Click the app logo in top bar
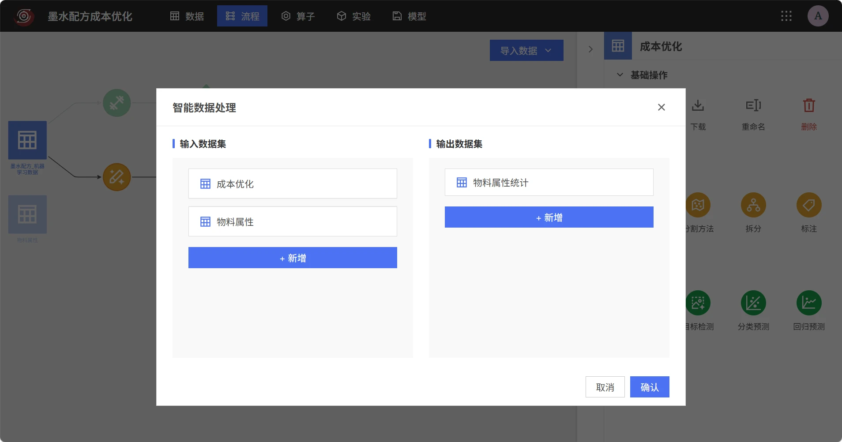 pyautogui.click(x=24, y=16)
